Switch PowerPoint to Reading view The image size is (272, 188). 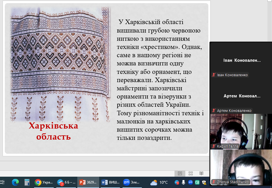coord(201,173)
